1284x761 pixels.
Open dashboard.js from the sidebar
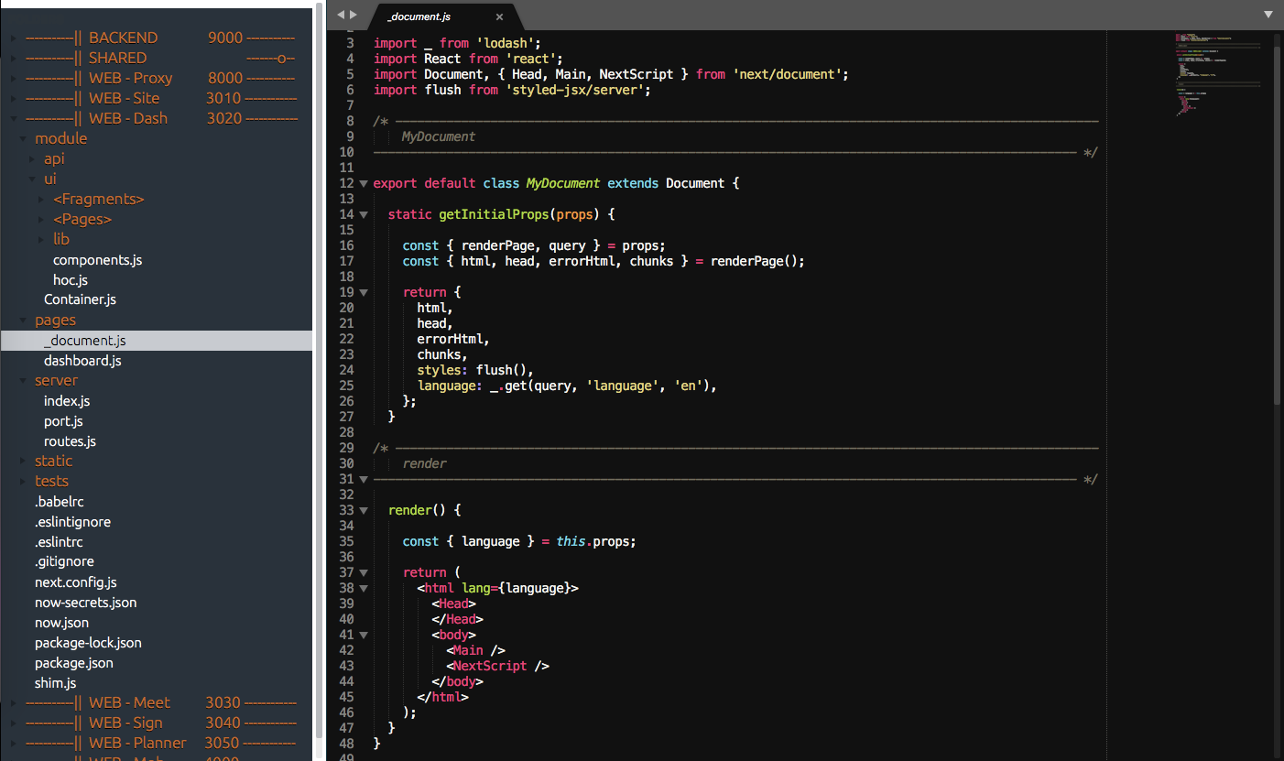click(82, 360)
